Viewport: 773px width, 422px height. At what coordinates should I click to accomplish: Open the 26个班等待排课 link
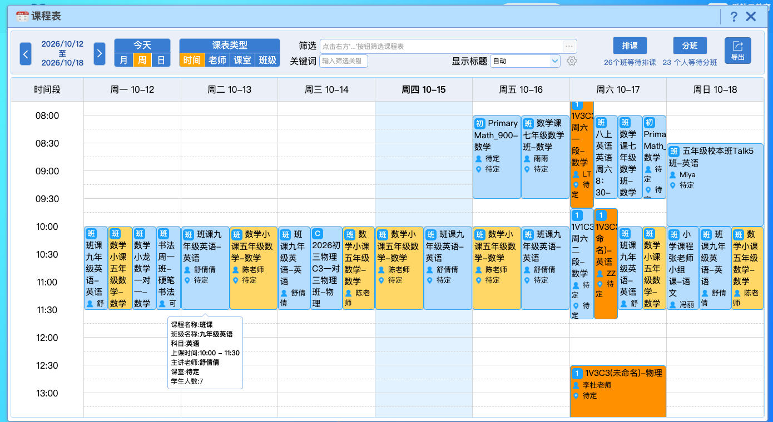point(630,63)
